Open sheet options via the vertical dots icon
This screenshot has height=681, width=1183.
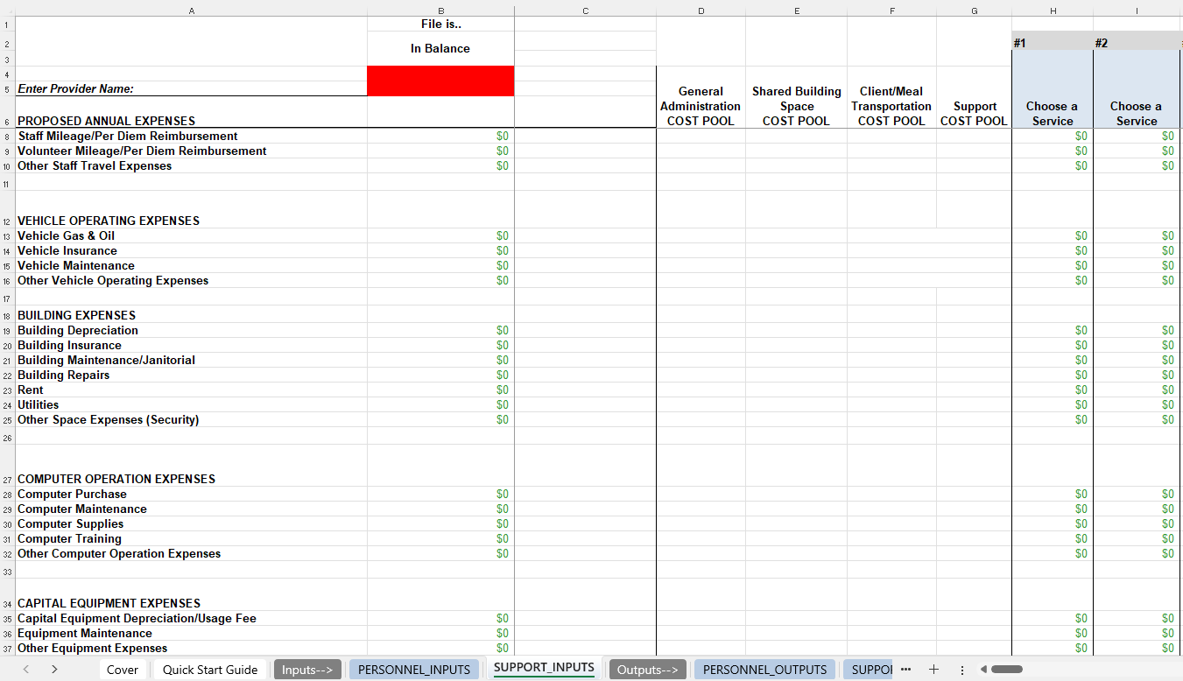[961, 669]
